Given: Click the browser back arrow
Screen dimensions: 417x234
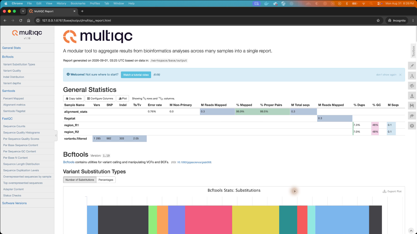Looking at the screenshot, I should (x=5, y=21).
